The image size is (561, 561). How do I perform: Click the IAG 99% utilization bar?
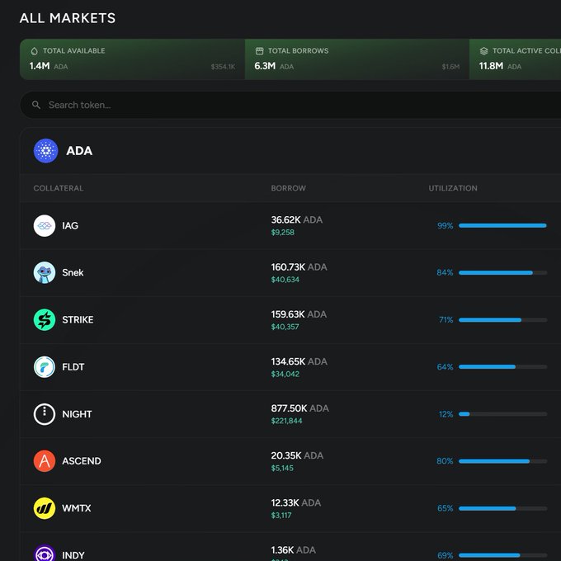(x=502, y=225)
